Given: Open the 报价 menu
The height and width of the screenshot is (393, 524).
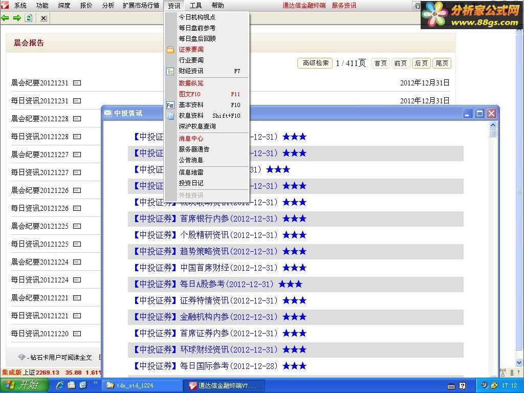Looking at the screenshot, I should [x=86, y=5].
